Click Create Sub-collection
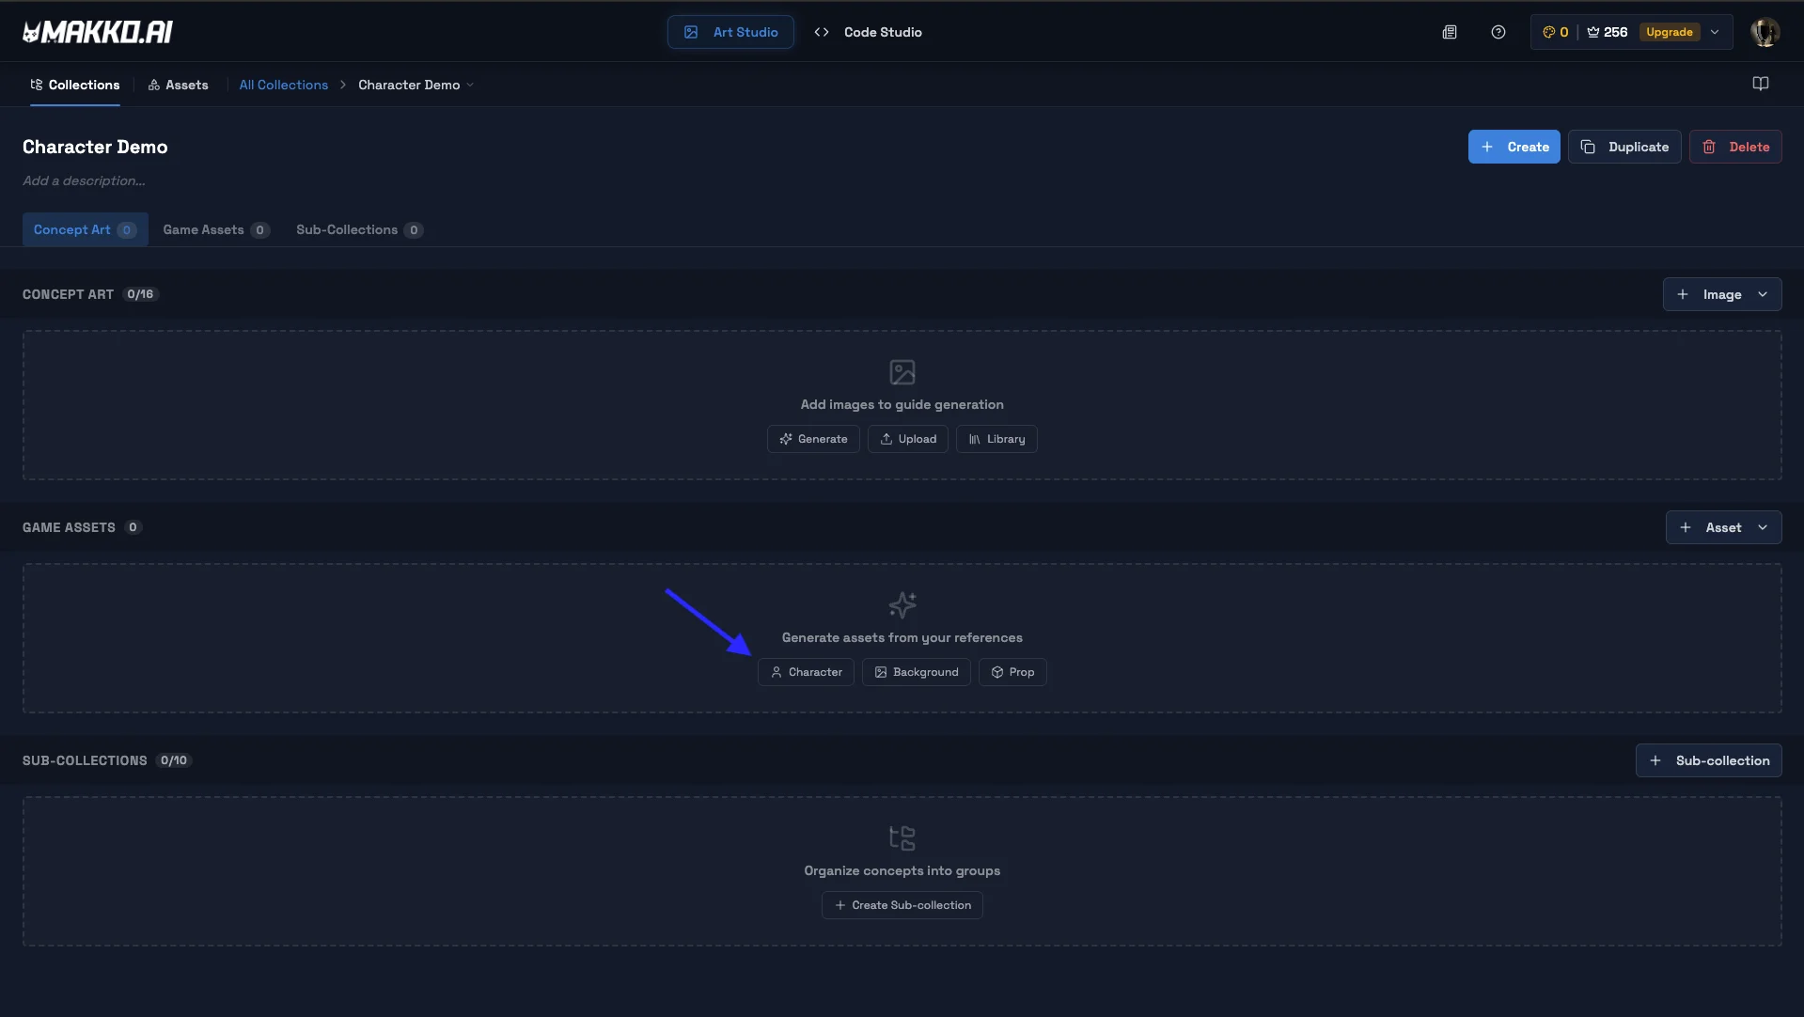The width and height of the screenshot is (1804, 1017). (x=901, y=904)
